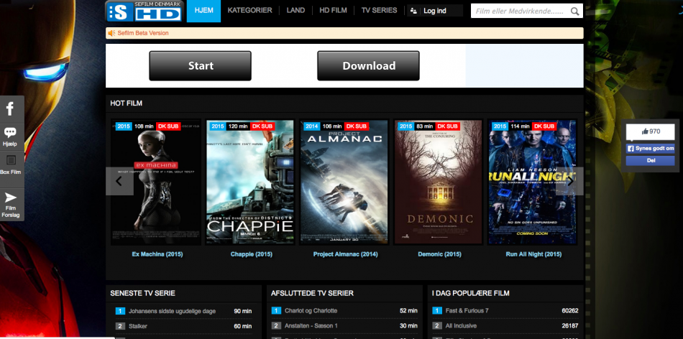This screenshot has height=339, width=683.
Task: Open the Run All Night poster thumbnail
Action: (x=532, y=182)
